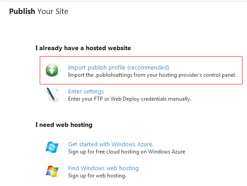Click the I already have a hosted website heading

(x=83, y=48)
